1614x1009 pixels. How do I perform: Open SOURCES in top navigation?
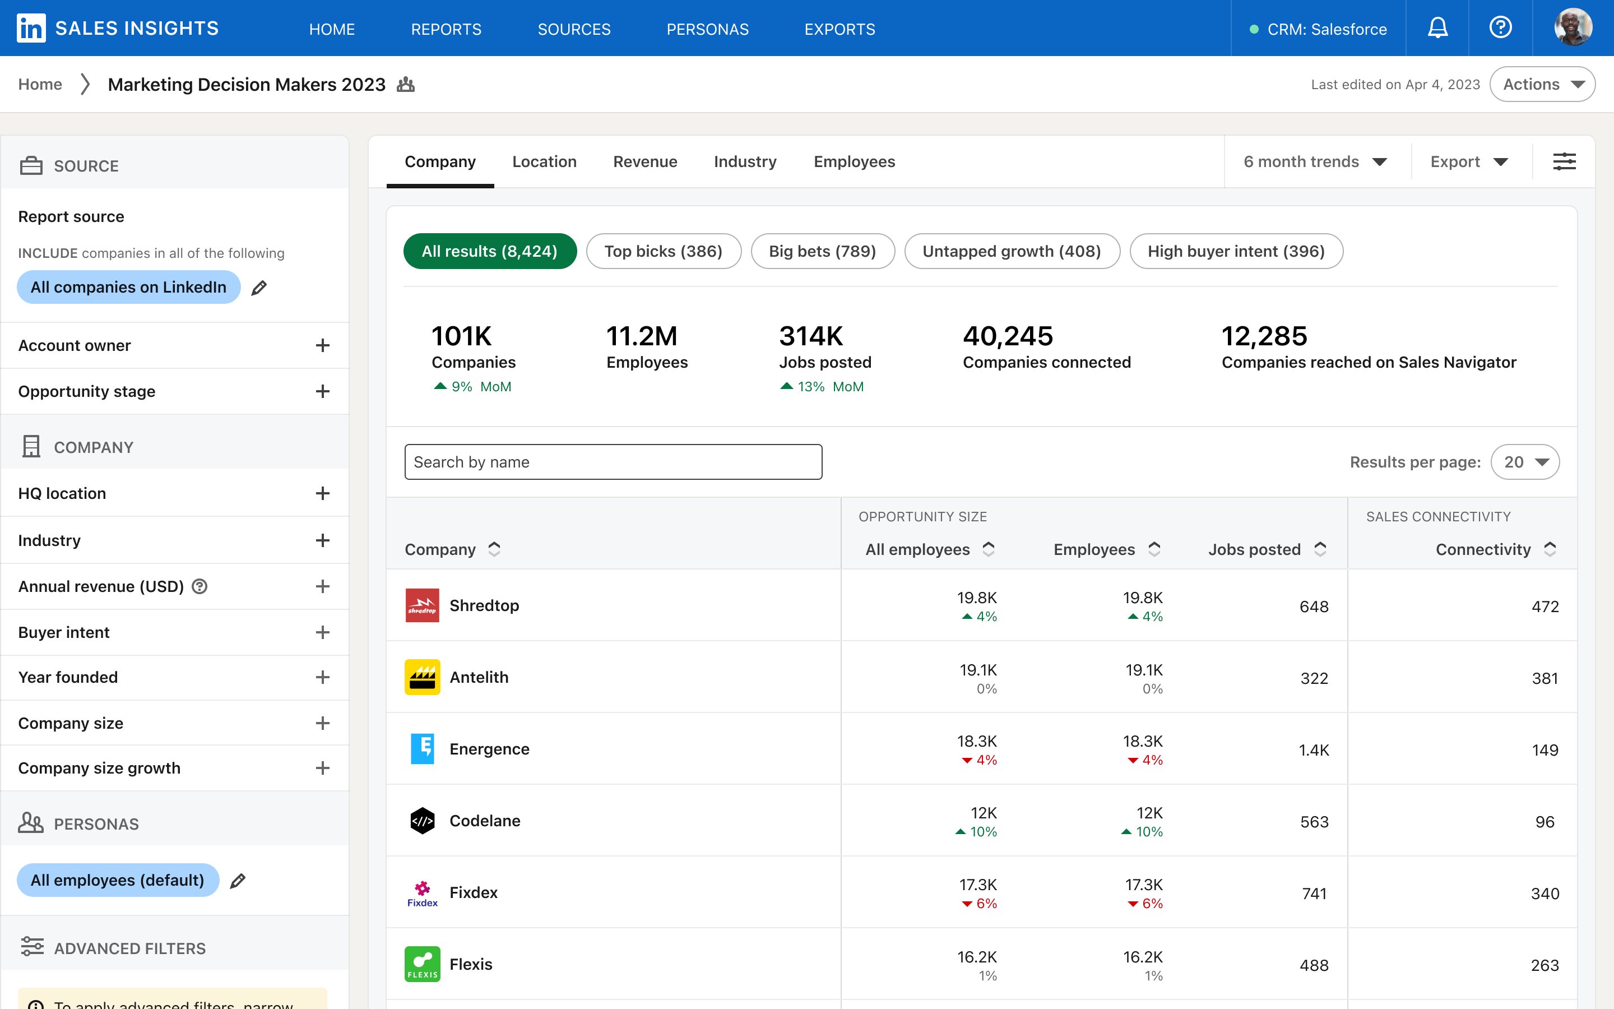click(x=573, y=29)
